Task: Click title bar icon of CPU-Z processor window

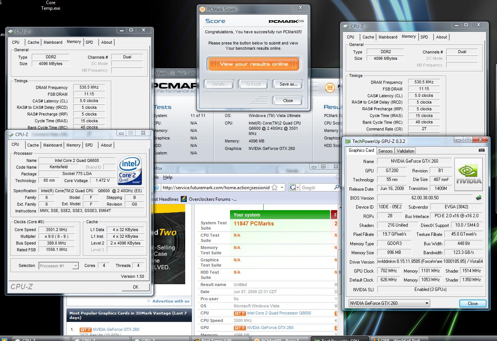Action: 11,135
